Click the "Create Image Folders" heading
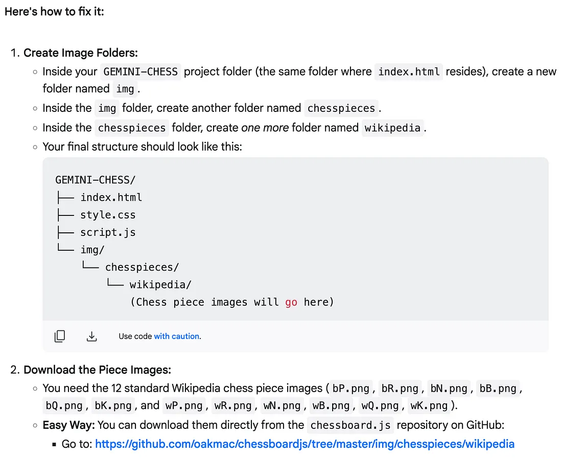562x459 pixels. [81, 53]
